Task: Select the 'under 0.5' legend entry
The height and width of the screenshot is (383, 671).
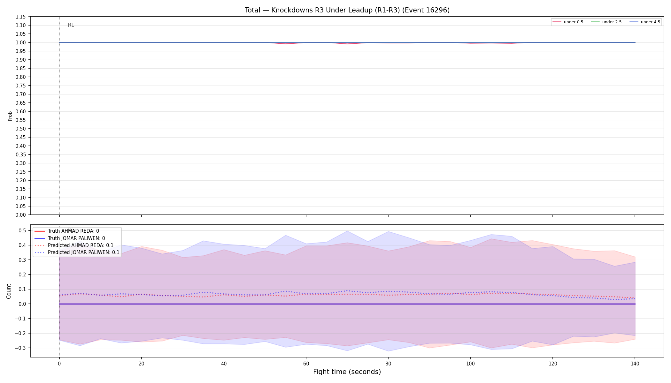Action: pos(568,22)
